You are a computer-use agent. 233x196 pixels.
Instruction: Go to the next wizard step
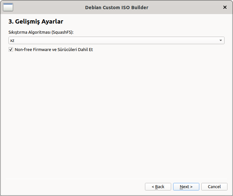coord(186,187)
